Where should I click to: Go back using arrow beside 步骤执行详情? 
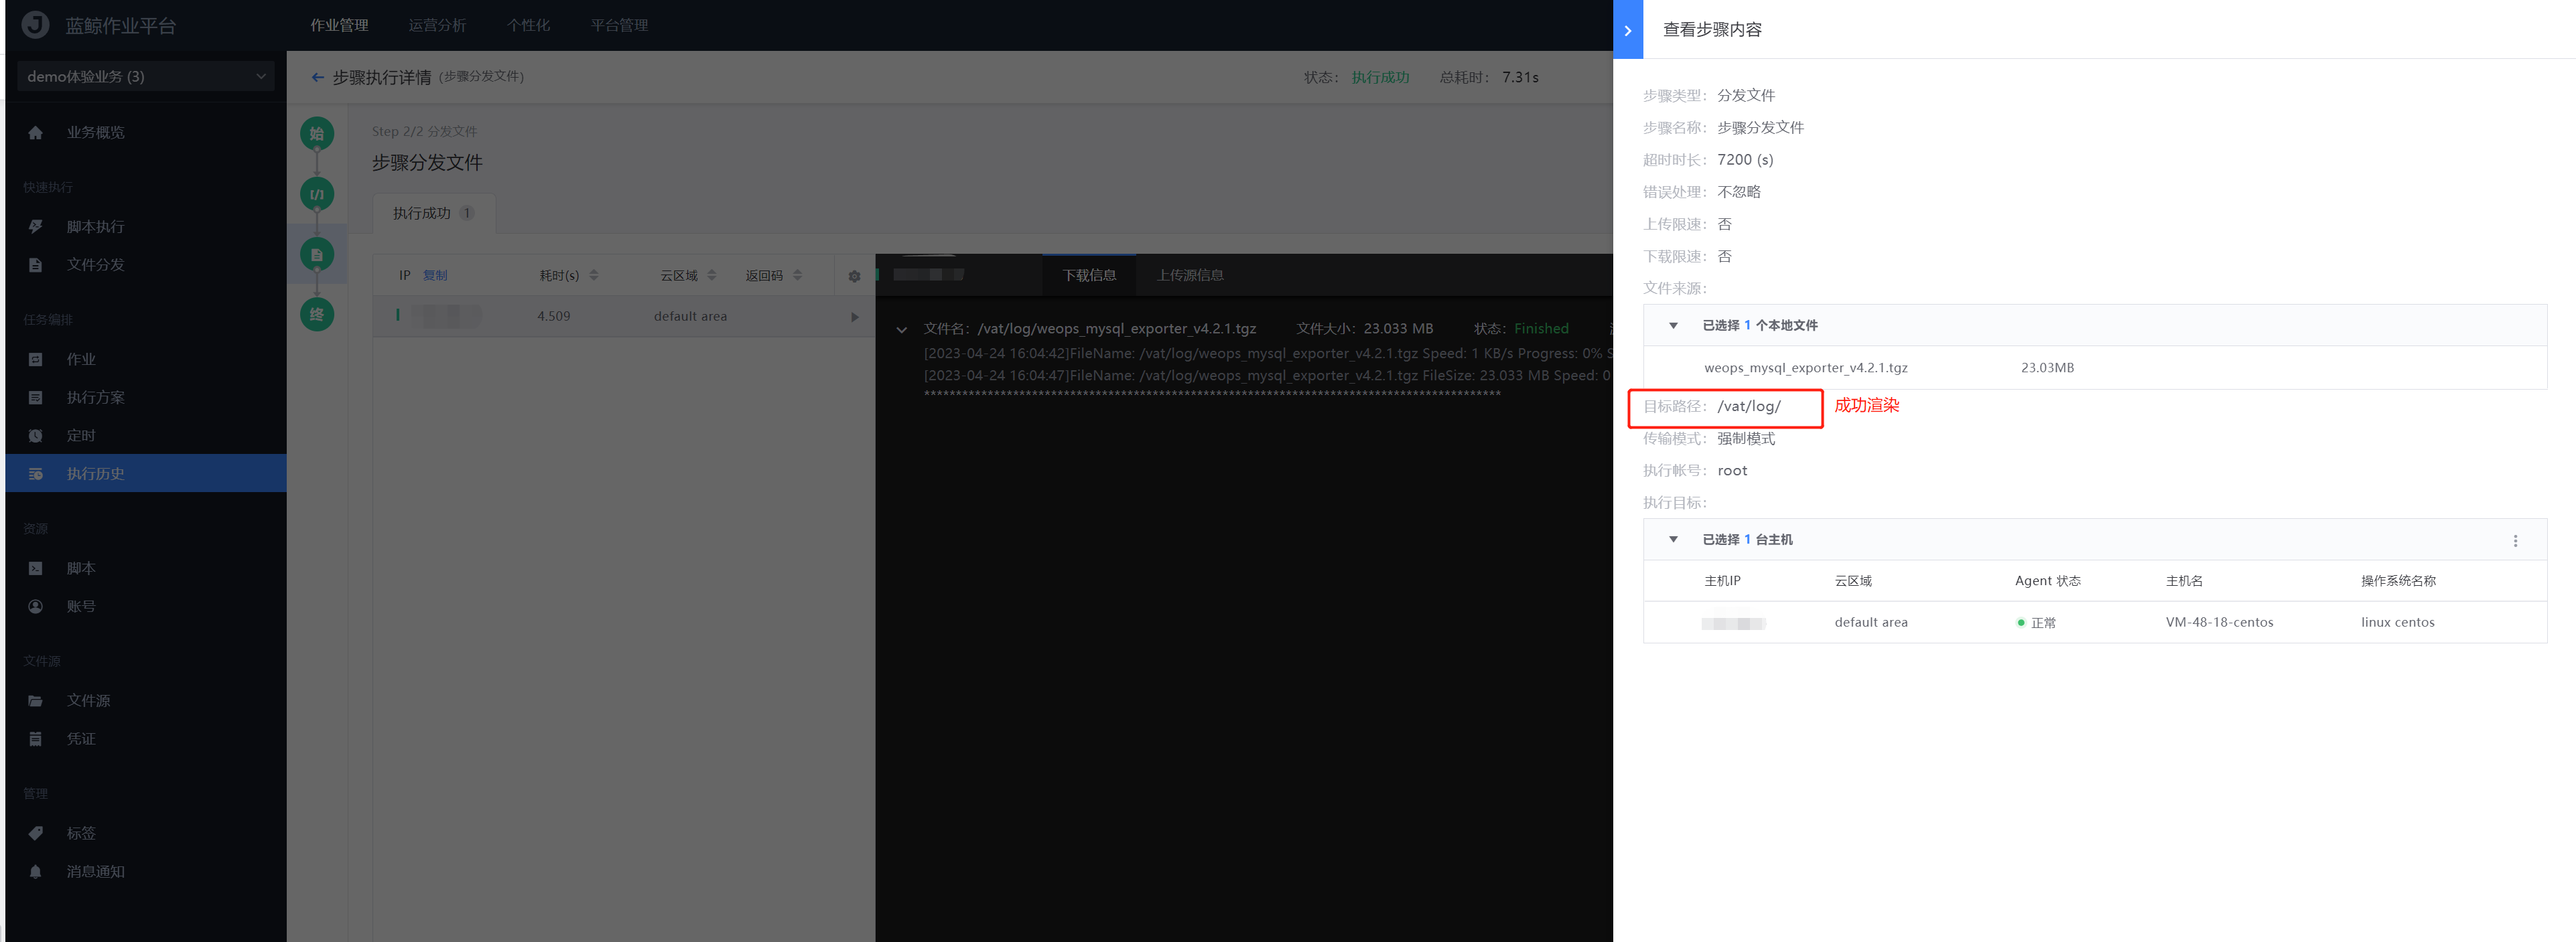317,77
